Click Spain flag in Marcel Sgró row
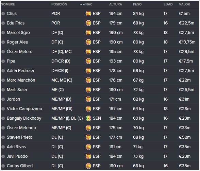The width and height of the screenshot is (200, 171). click(88, 33)
